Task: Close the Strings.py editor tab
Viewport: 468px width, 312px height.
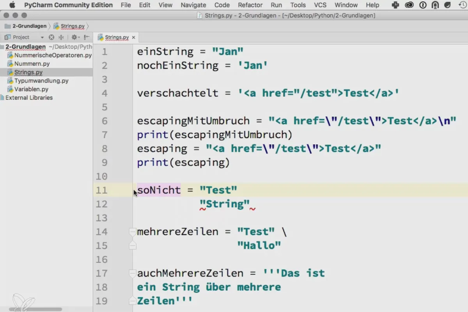Action: pyautogui.click(x=133, y=37)
